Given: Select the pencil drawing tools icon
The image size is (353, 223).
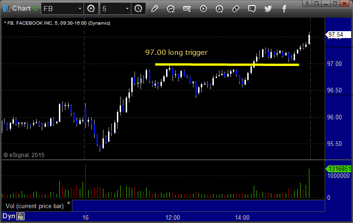Looking at the screenshot, I should click(x=154, y=9).
